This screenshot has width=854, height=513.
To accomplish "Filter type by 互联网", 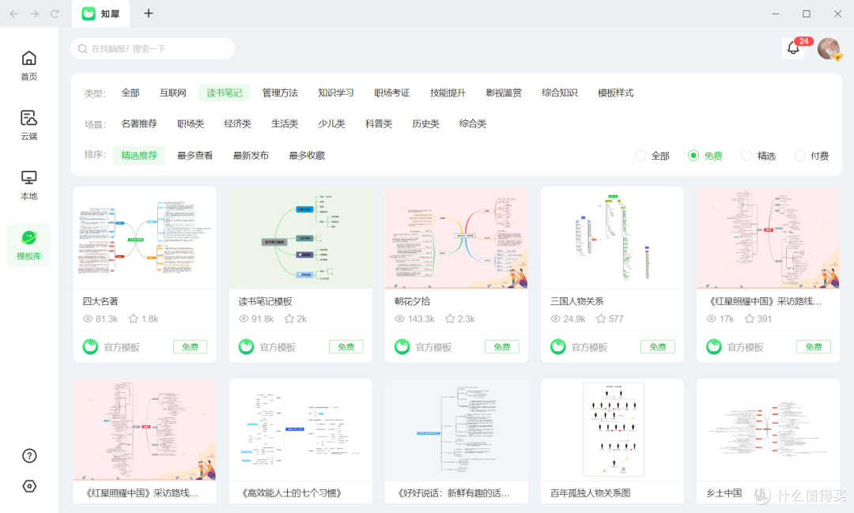I will pyautogui.click(x=172, y=93).
